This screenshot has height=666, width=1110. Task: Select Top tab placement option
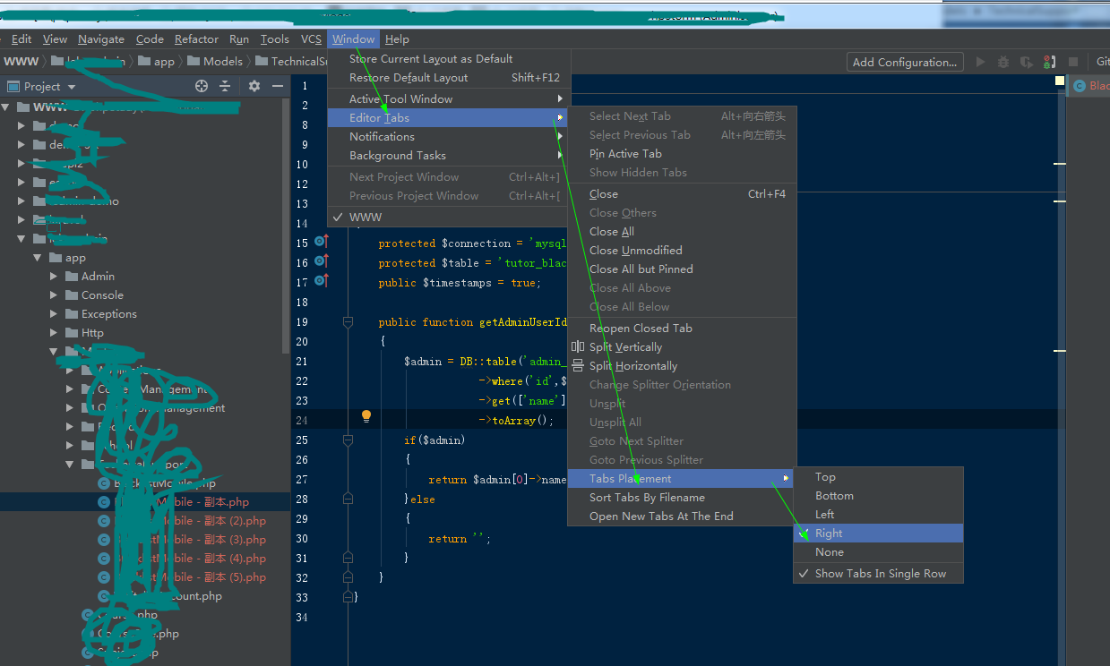878,477
